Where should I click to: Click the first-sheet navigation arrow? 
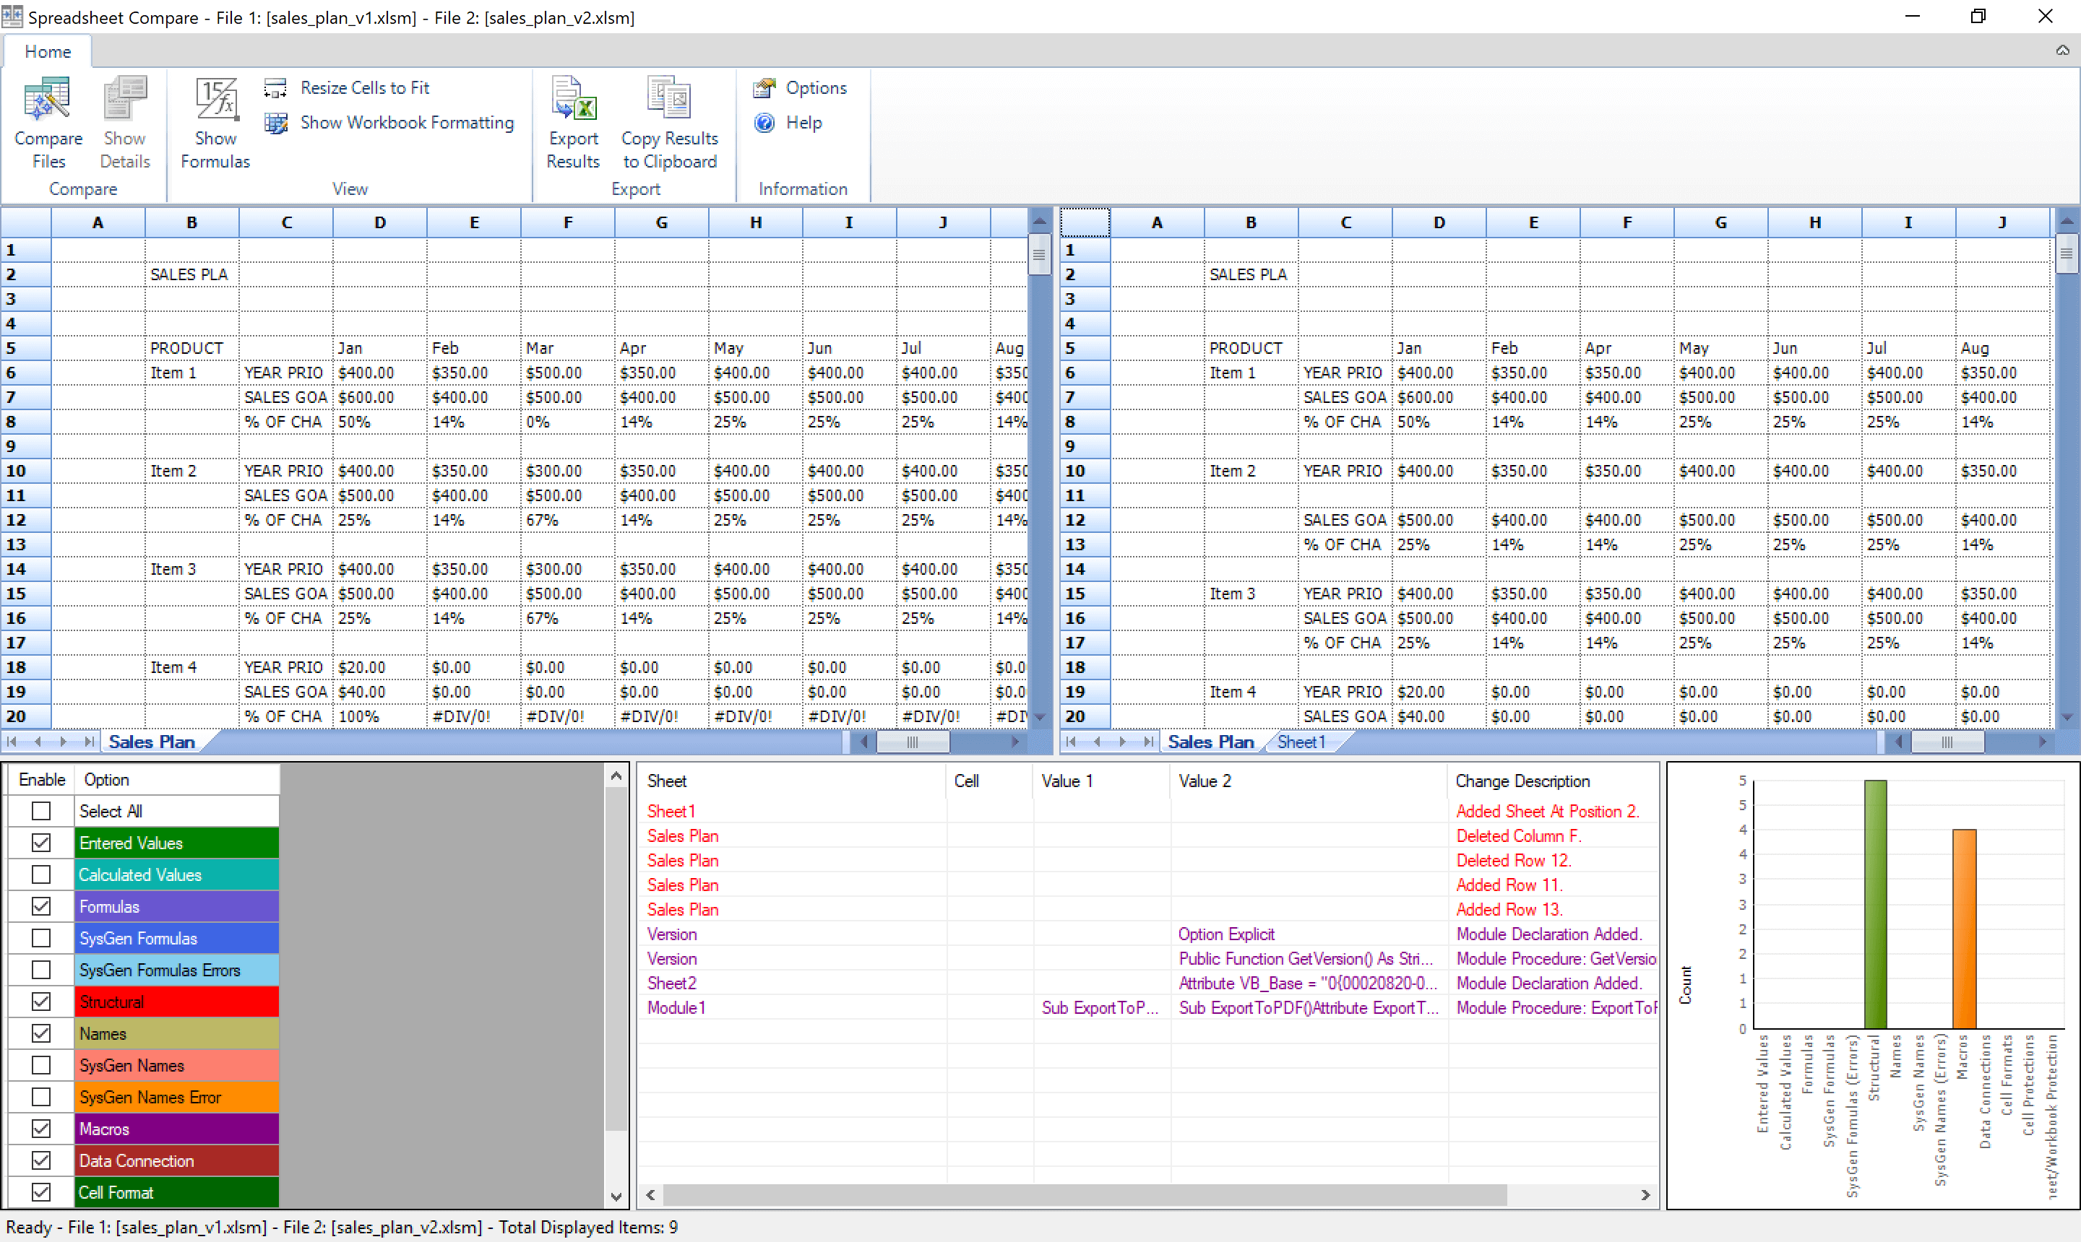point(12,742)
